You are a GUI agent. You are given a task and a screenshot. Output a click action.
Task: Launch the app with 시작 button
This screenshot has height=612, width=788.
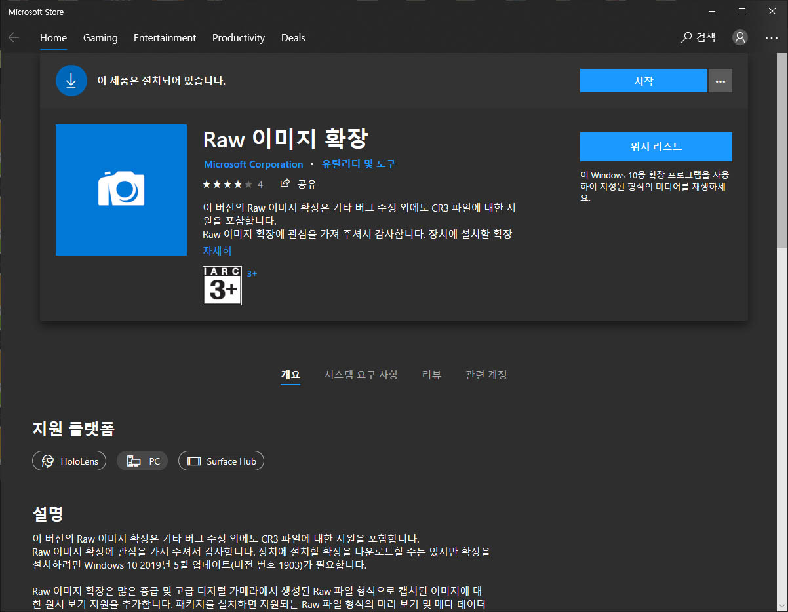644,81
